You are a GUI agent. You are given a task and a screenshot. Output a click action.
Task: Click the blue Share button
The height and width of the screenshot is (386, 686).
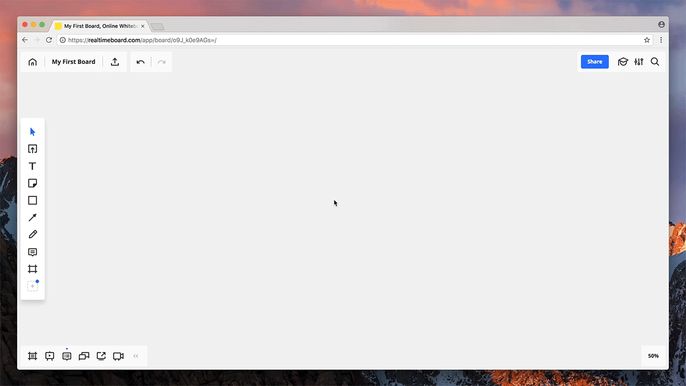click(x=595, y=62)
